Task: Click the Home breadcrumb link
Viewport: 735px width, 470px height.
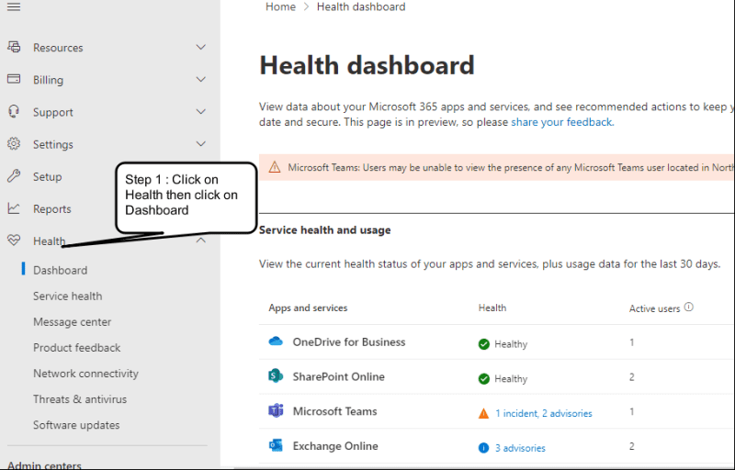Action: pyautogui.click(x=280, y=6)
